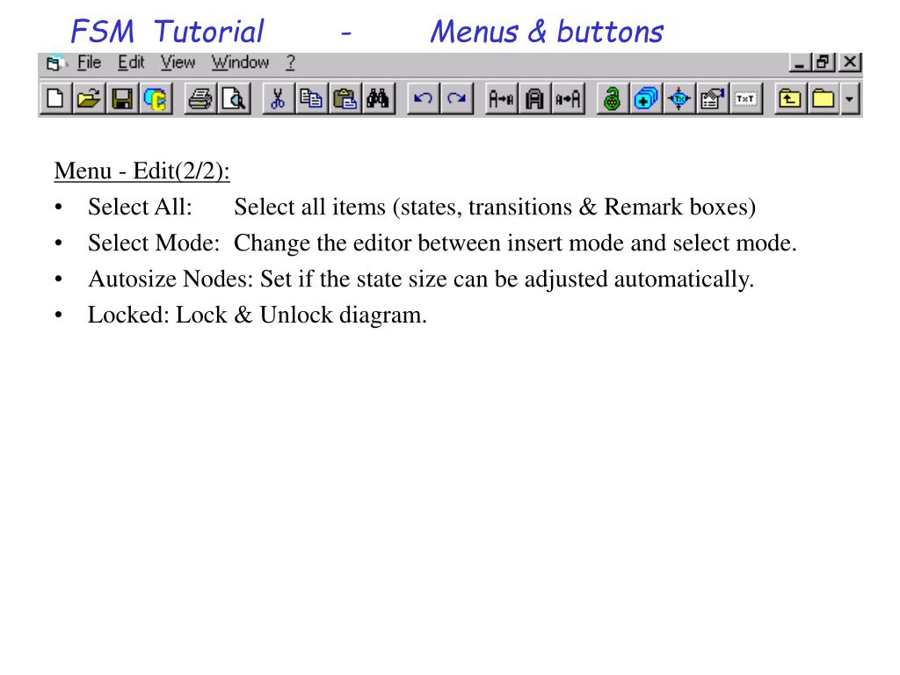
Task: Expand the dropdown arrow beside the yellow folder
Action: pos(850,99)
